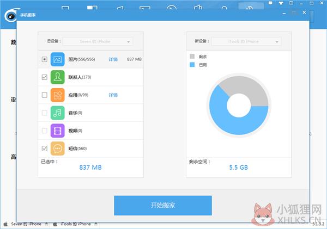Click the orange Apps (应用) icon
Image resolution: width=327 pixels, height=229 pixels.
(58, 95)
